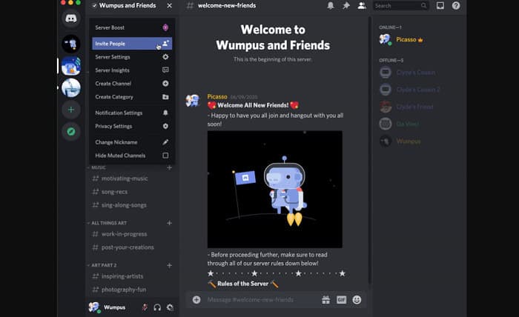Choose Create Channel menu entry
This screenshot has width=519, height=317.
pos(132,84)
